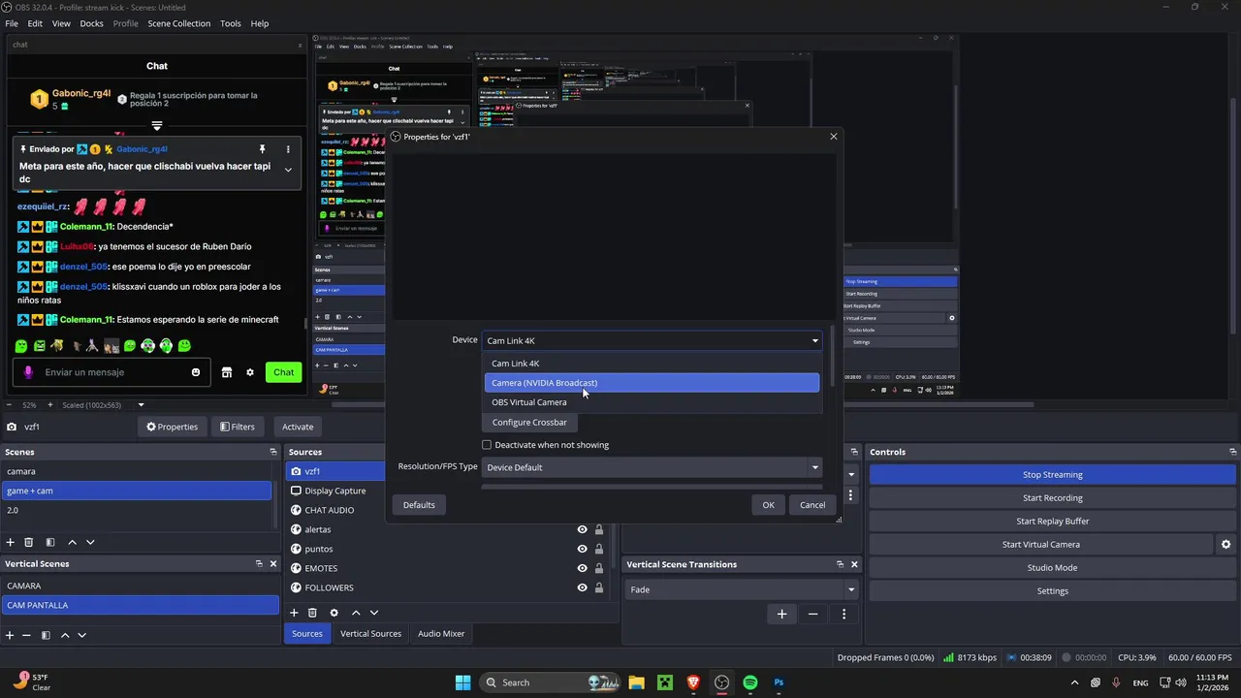Open the Docks menu
Viewport: 1241px width, 698px height.
(x=91, y=23)
